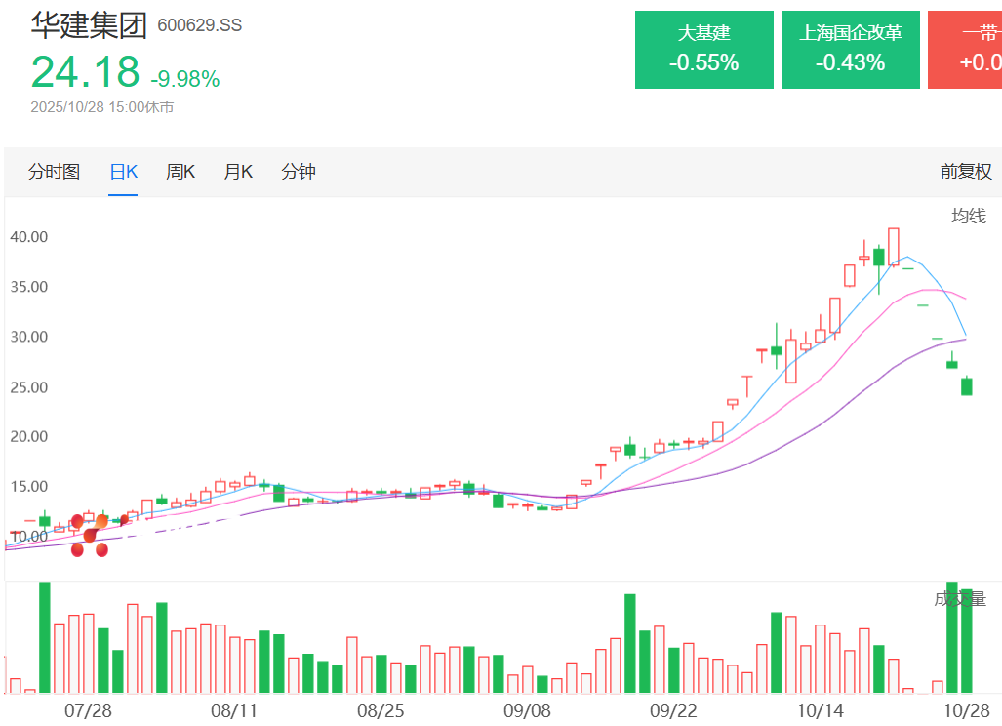Image resolution: width=1002 pixels, height=726 pixels.
Task: Switch to 月K monthly chart
Action: coord(238,172)
